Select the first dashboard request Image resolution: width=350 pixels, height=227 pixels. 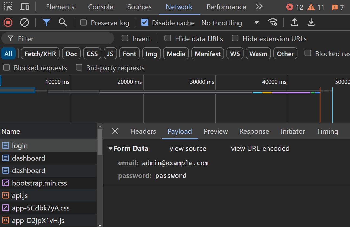(48, 158)
